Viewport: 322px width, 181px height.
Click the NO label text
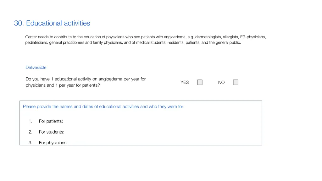click(x=221, y=83)
